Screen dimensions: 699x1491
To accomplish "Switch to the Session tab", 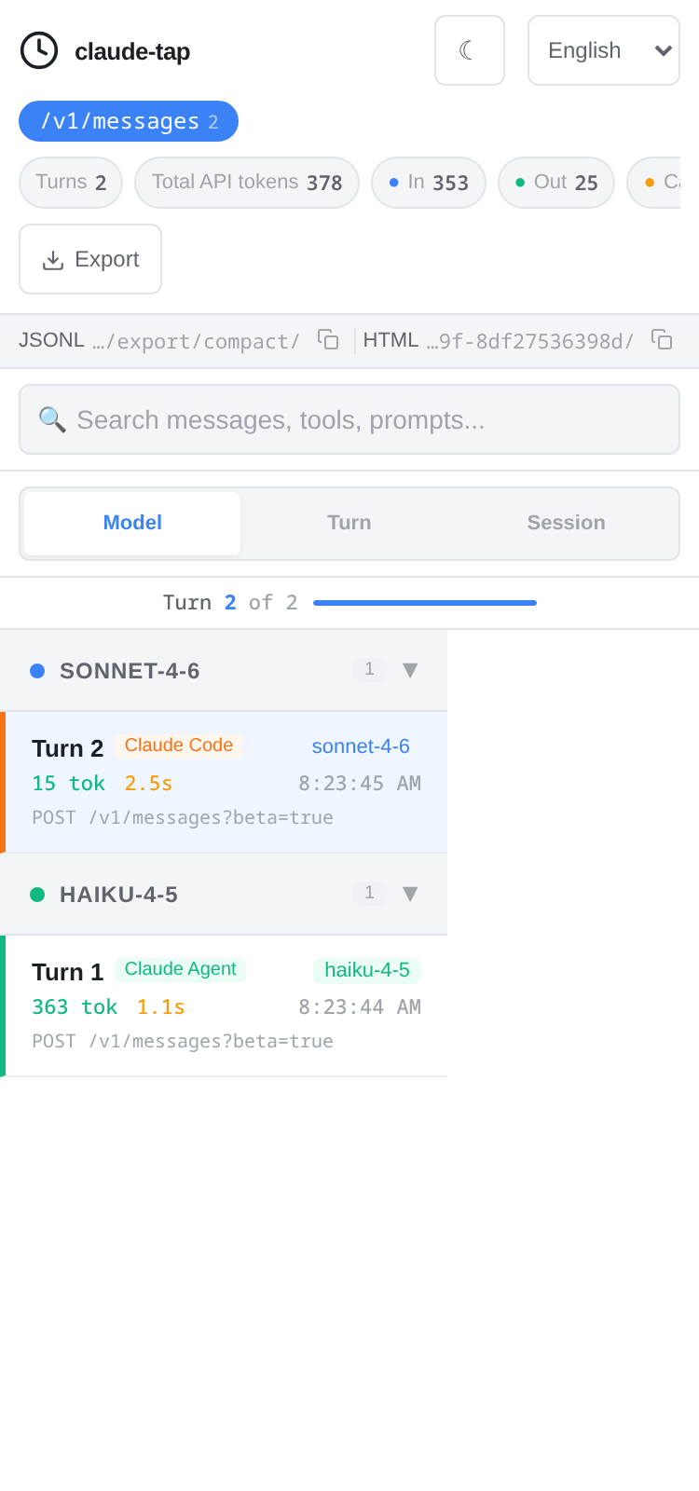I will click(x=567, y=523).
